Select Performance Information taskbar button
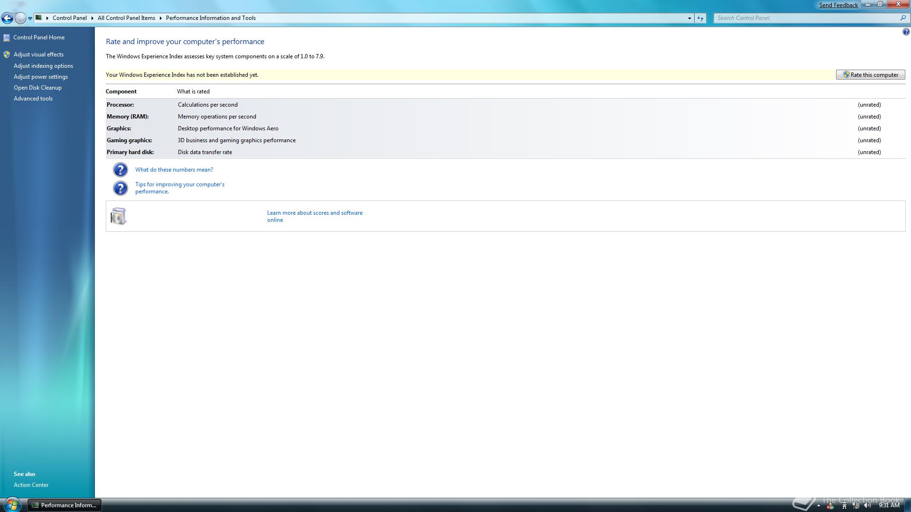 coord(65,505)
